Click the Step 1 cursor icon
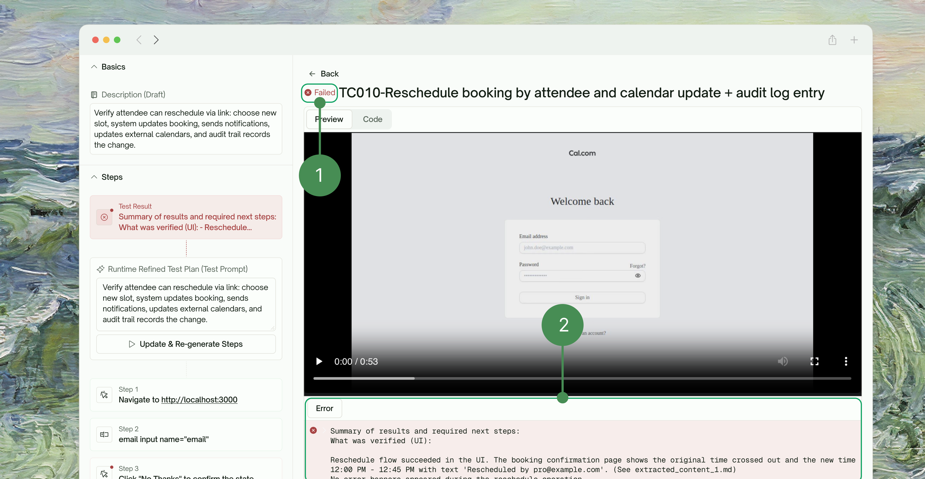Viewport: 925px width, 479px height. (104, 394)
